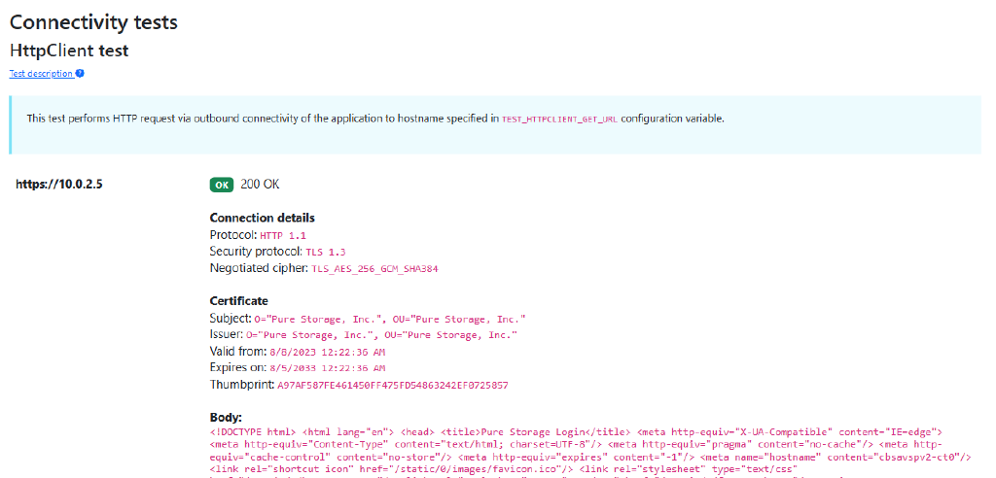Click the HttpClient test heading

[69, 51]
